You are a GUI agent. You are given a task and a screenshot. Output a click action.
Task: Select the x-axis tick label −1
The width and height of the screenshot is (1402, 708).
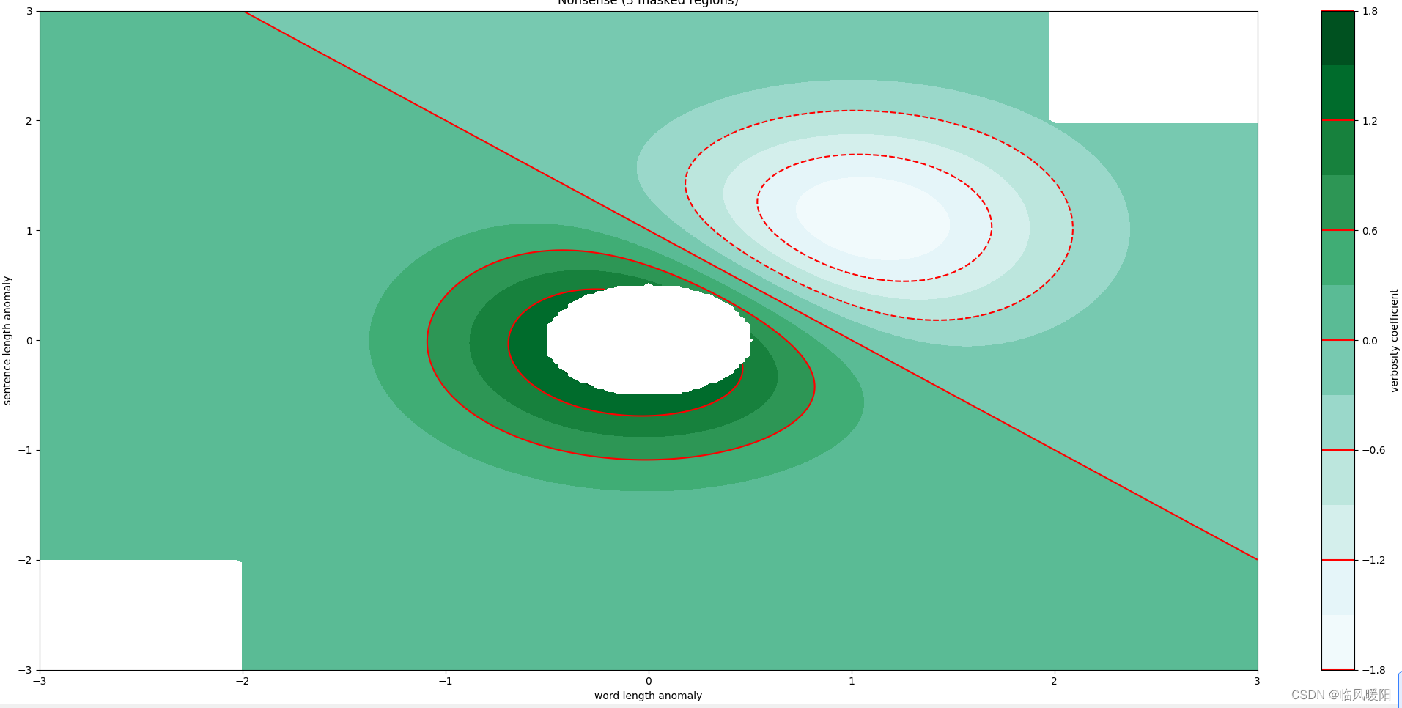446,681
